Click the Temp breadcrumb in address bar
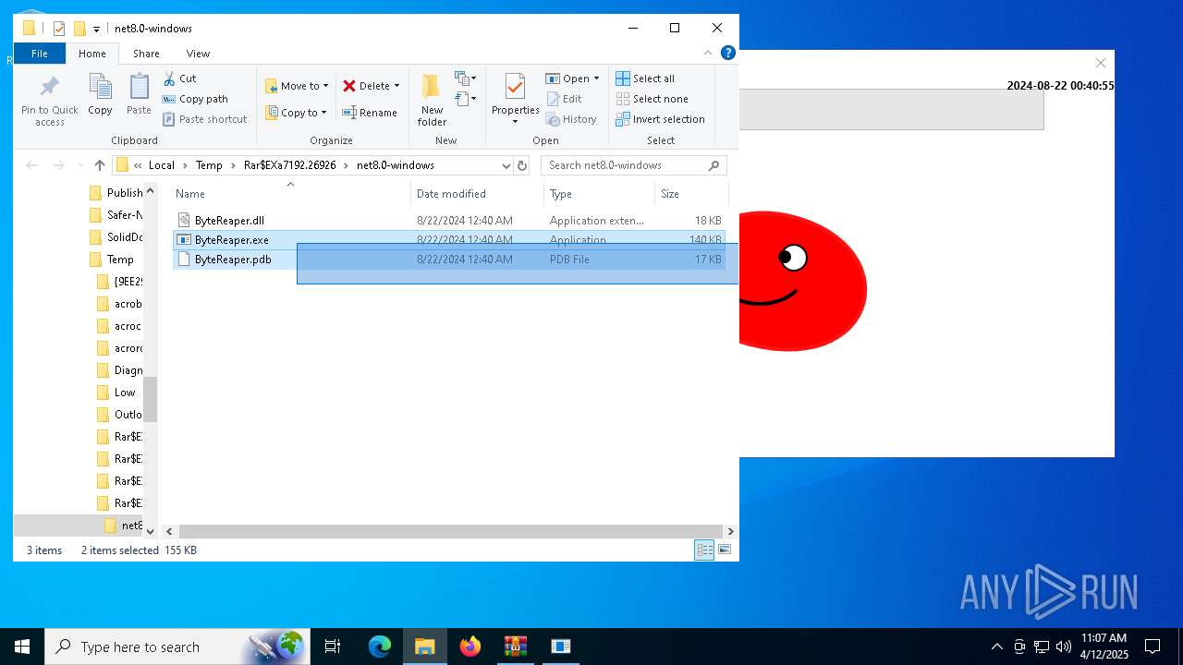The height and width of the screenshot is (665, 1183). click(209, 165)
